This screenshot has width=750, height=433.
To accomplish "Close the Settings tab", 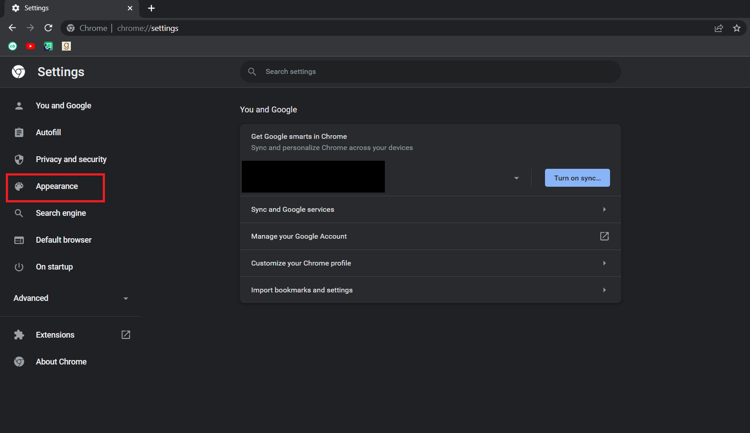I will pos(130,8).
